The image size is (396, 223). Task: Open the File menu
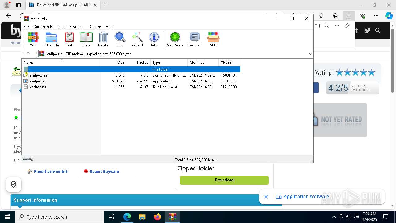point(26,27)
